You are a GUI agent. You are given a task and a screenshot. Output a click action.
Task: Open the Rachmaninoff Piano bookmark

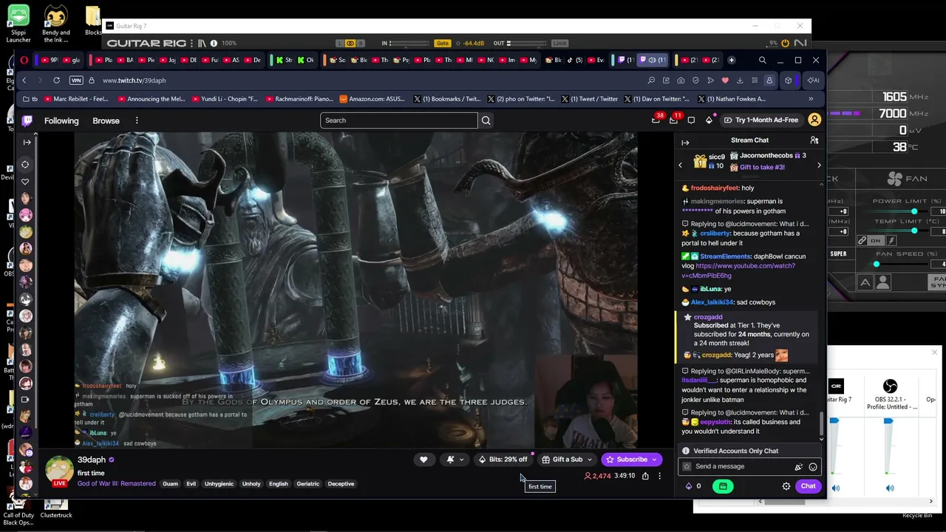pyautogui.click(x=299, y=99)
